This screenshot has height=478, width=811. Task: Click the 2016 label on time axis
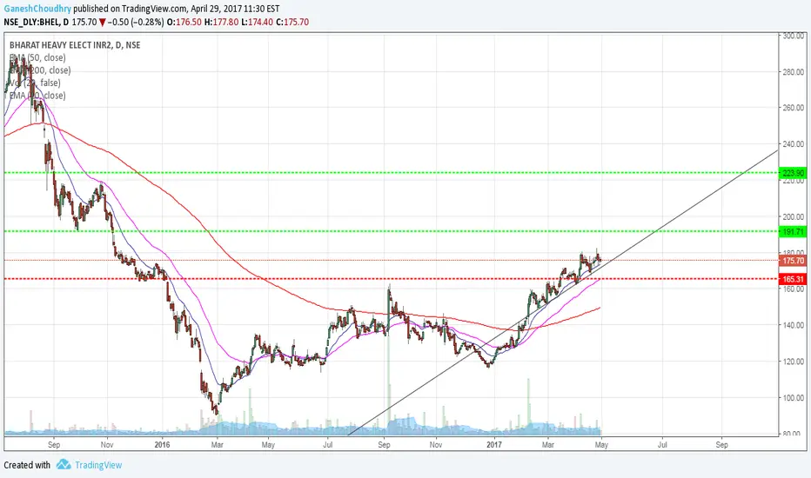[x=162, y=444]
